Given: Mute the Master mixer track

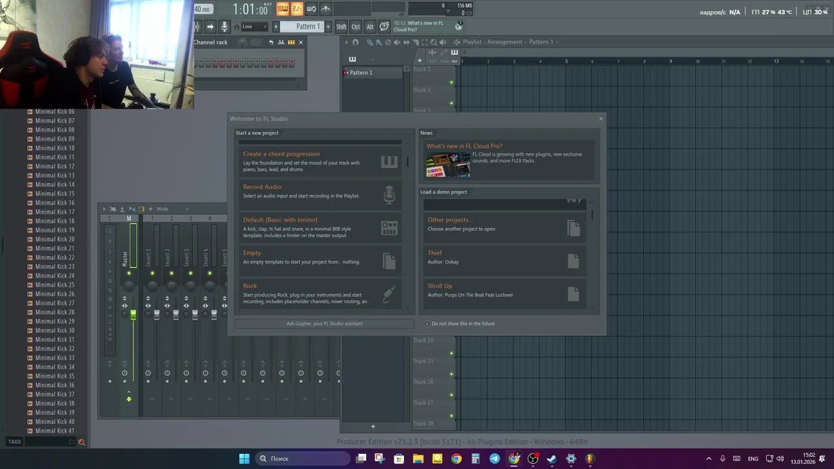Looking at the screenshot, I should tap(129, 274).
